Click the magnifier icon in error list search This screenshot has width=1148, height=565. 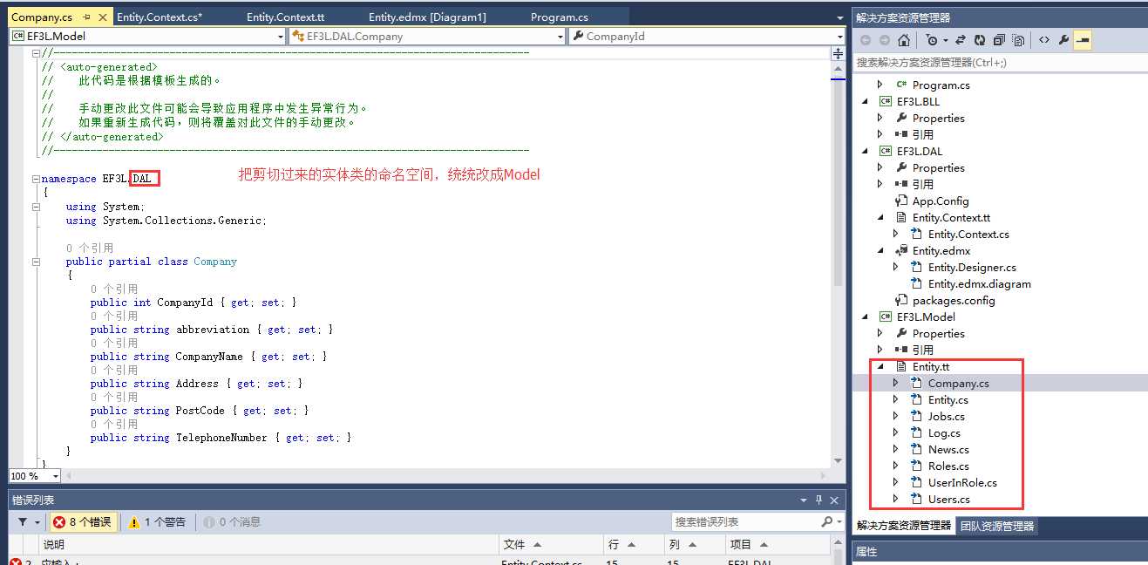(826, 521)
